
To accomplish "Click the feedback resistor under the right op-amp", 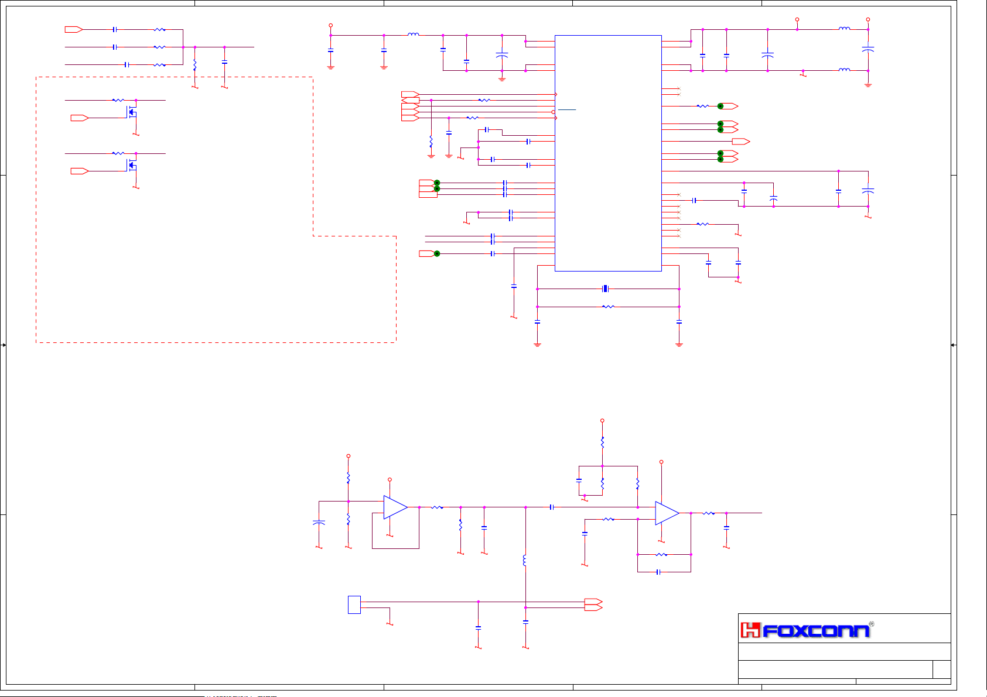I will [x=661, y=554].
